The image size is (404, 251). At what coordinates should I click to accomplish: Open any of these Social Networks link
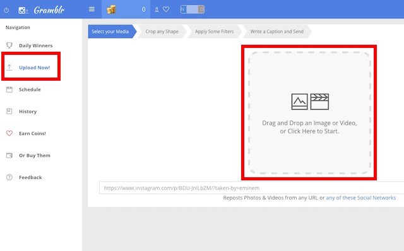(360, 198)
